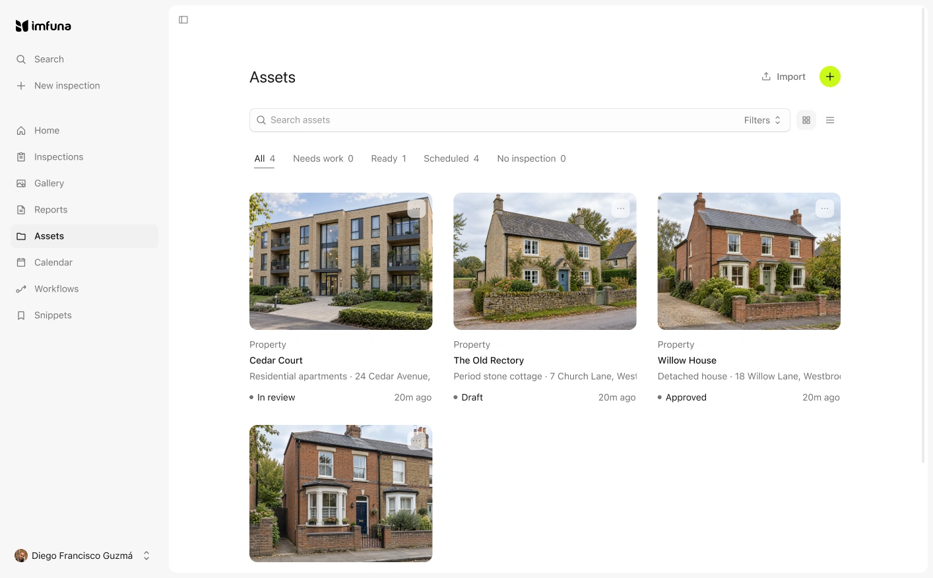Click the Draft status on The Old Rectory
The width and height of the screenshot is (933, 578).
pyautogui.click(x=468, y=397)
